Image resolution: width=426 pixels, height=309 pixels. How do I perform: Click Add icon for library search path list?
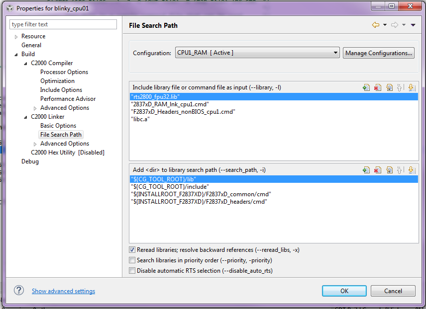point(366,170)
